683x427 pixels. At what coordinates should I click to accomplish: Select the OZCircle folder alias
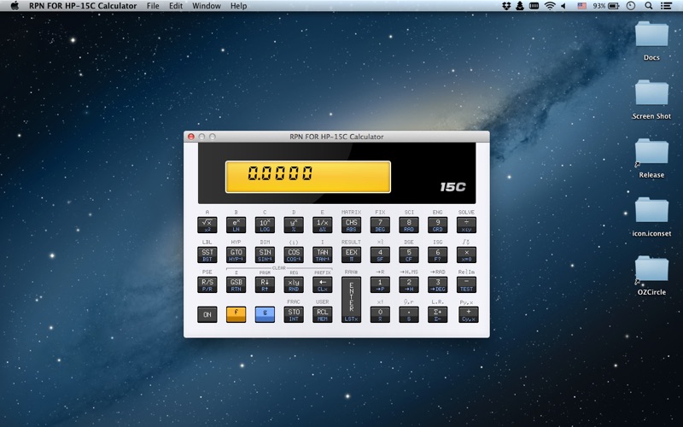click(651, 276)
